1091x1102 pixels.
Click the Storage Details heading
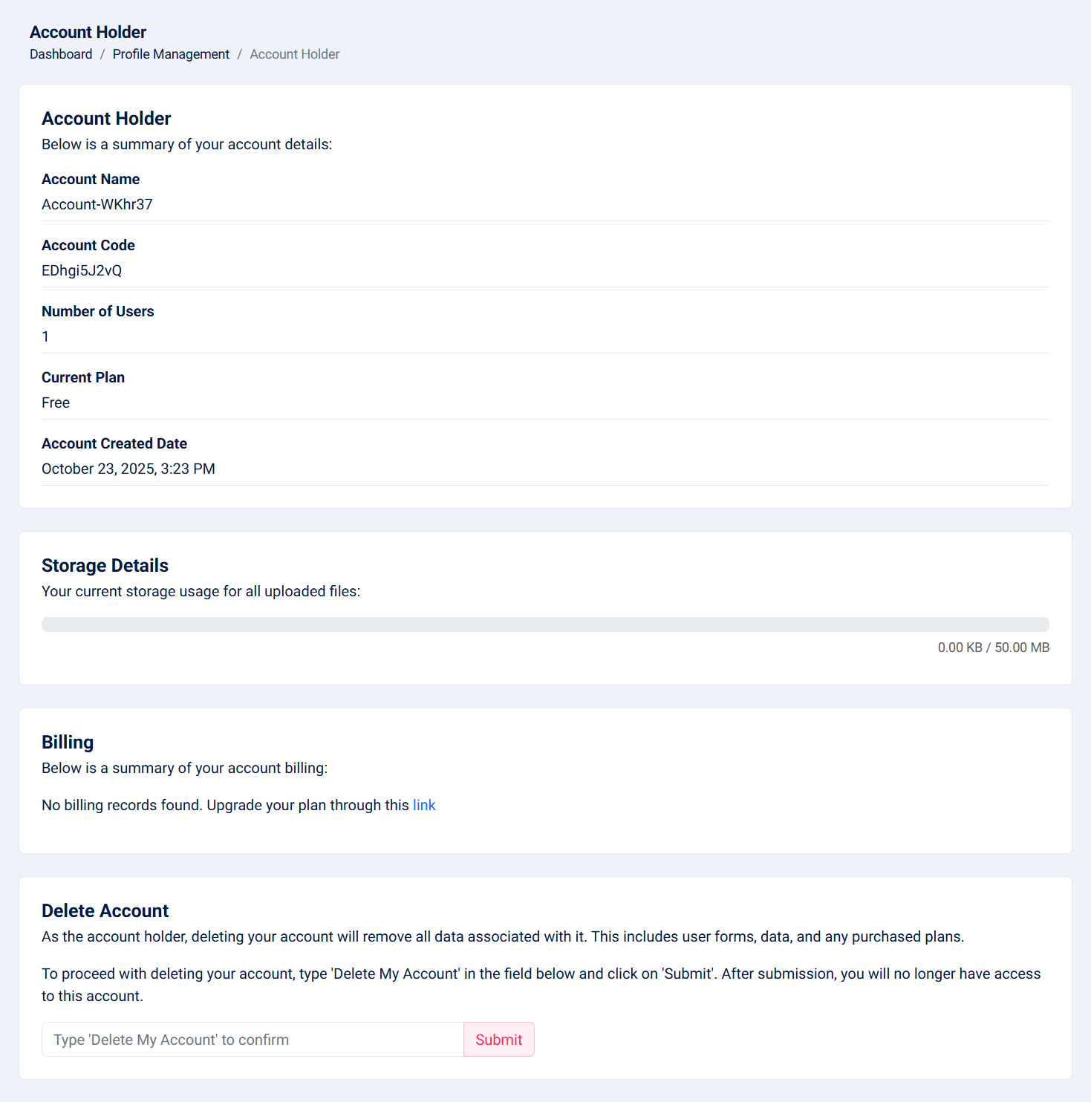tap(105, 566)
